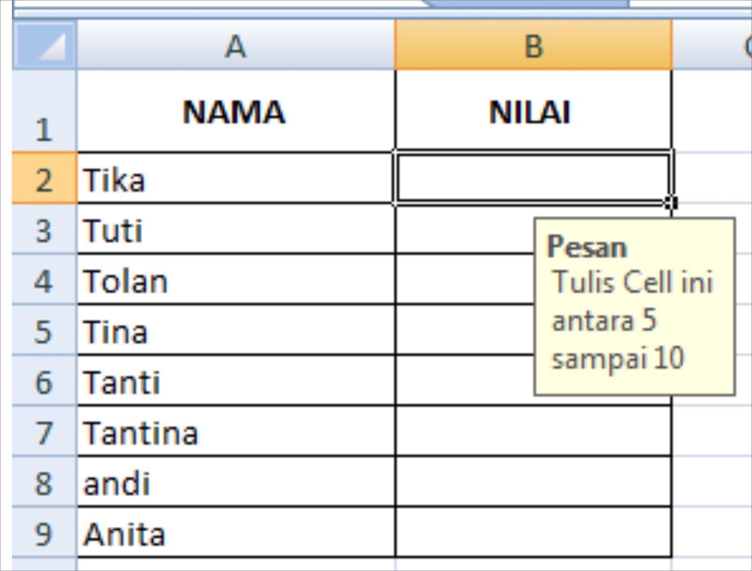Click the NILAI header cell
The image size is (752, 571).
point(533,112)
